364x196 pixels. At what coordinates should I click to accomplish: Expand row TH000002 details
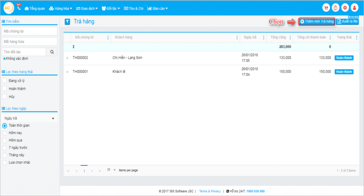point(68,58)
